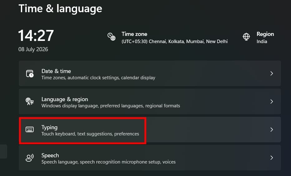Select the Time zone label
The width and height of the screenshot is (291, 176).
tap(134, 34)
